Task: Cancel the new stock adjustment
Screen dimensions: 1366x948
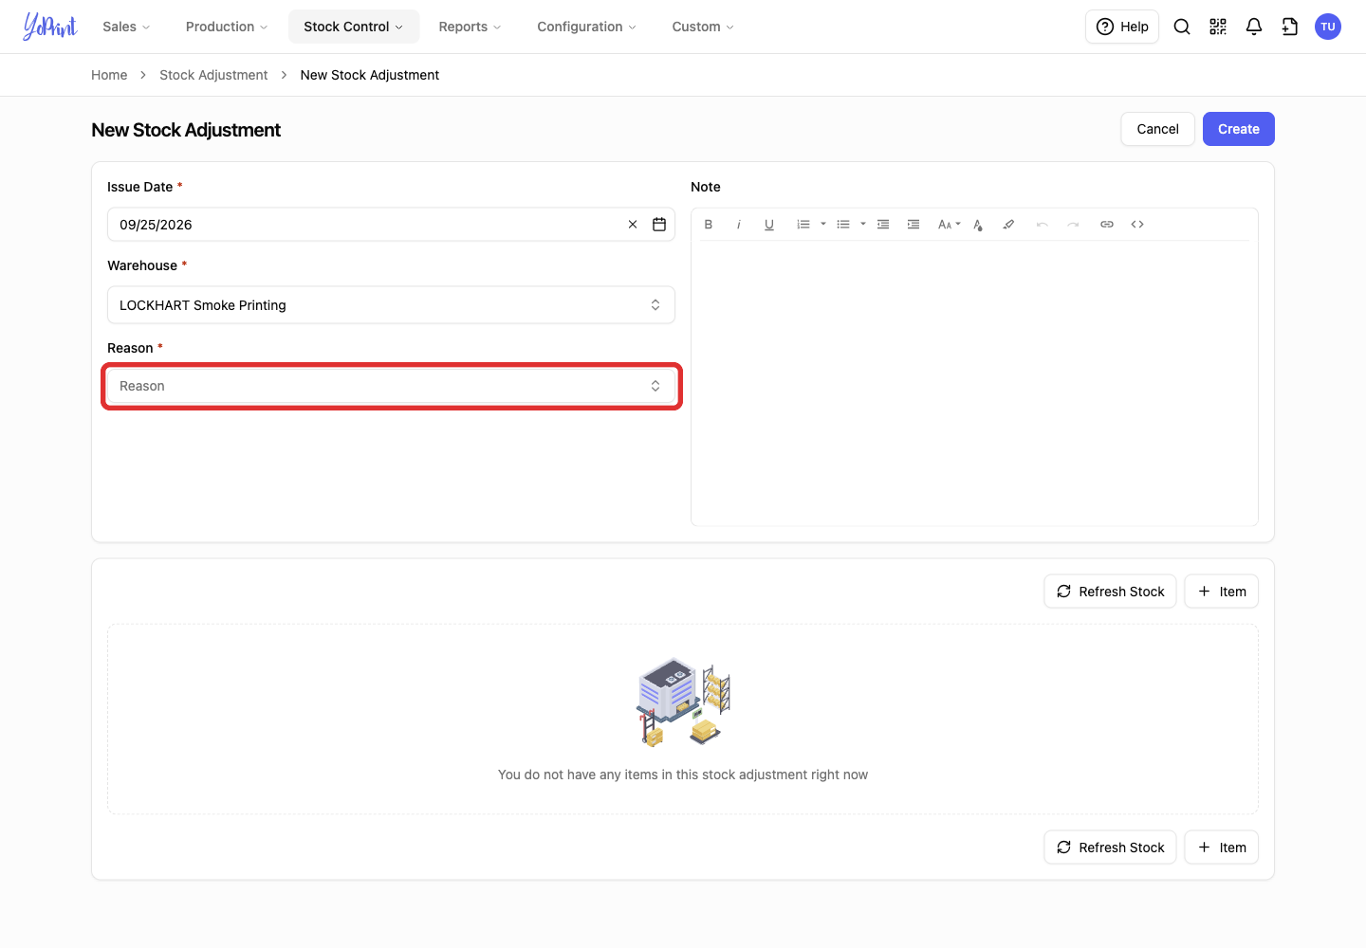Action: click(1157, 129)
